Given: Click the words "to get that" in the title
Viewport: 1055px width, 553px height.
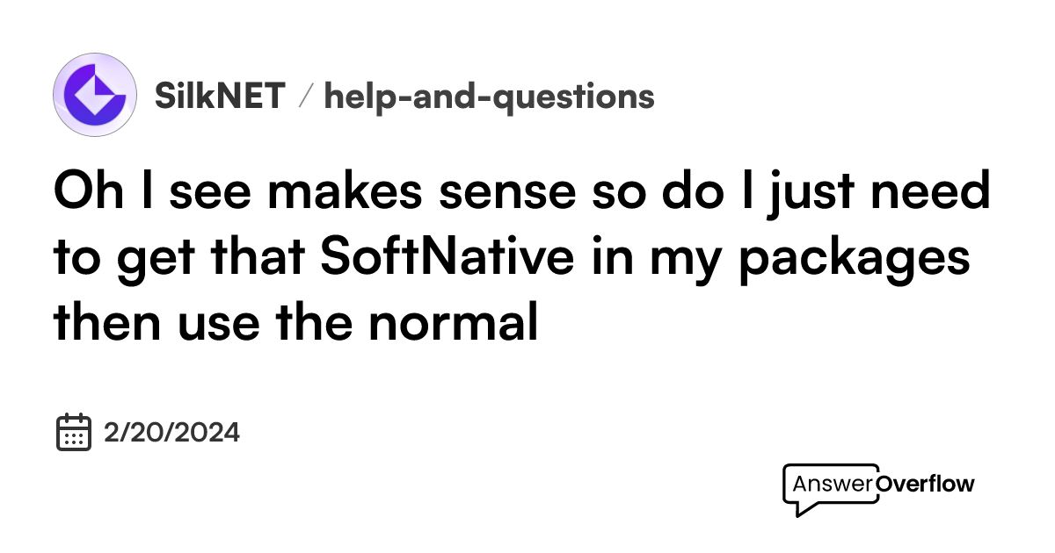Looking at the screenshot, I should [179, 259].
